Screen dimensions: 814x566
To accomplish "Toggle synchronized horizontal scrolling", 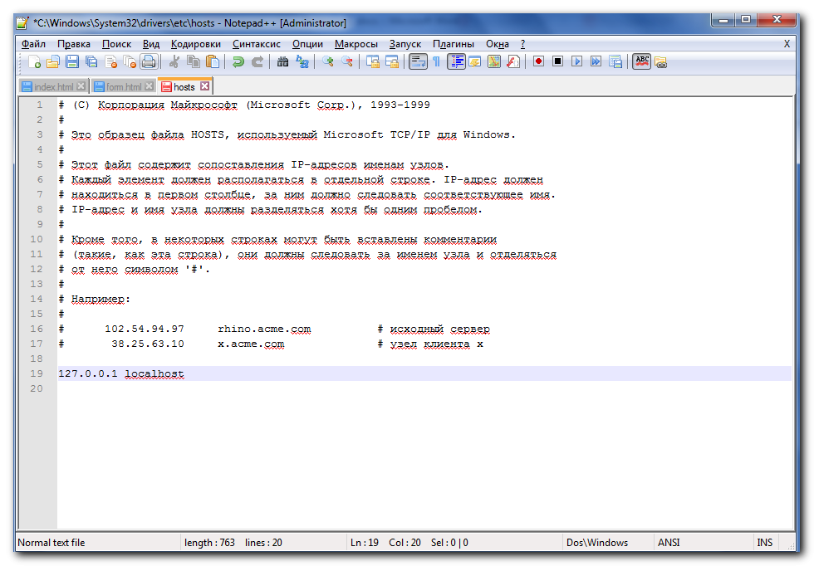I will point(392,61).
